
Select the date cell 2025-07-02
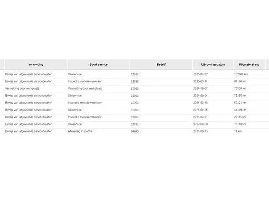(x=201, y=74)
